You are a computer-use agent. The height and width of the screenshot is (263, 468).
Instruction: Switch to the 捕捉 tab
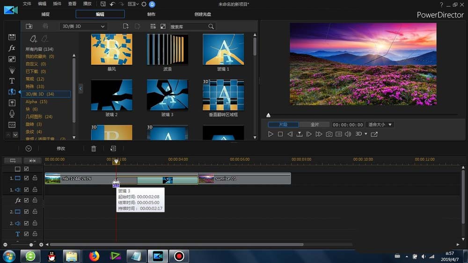(45, 14)
